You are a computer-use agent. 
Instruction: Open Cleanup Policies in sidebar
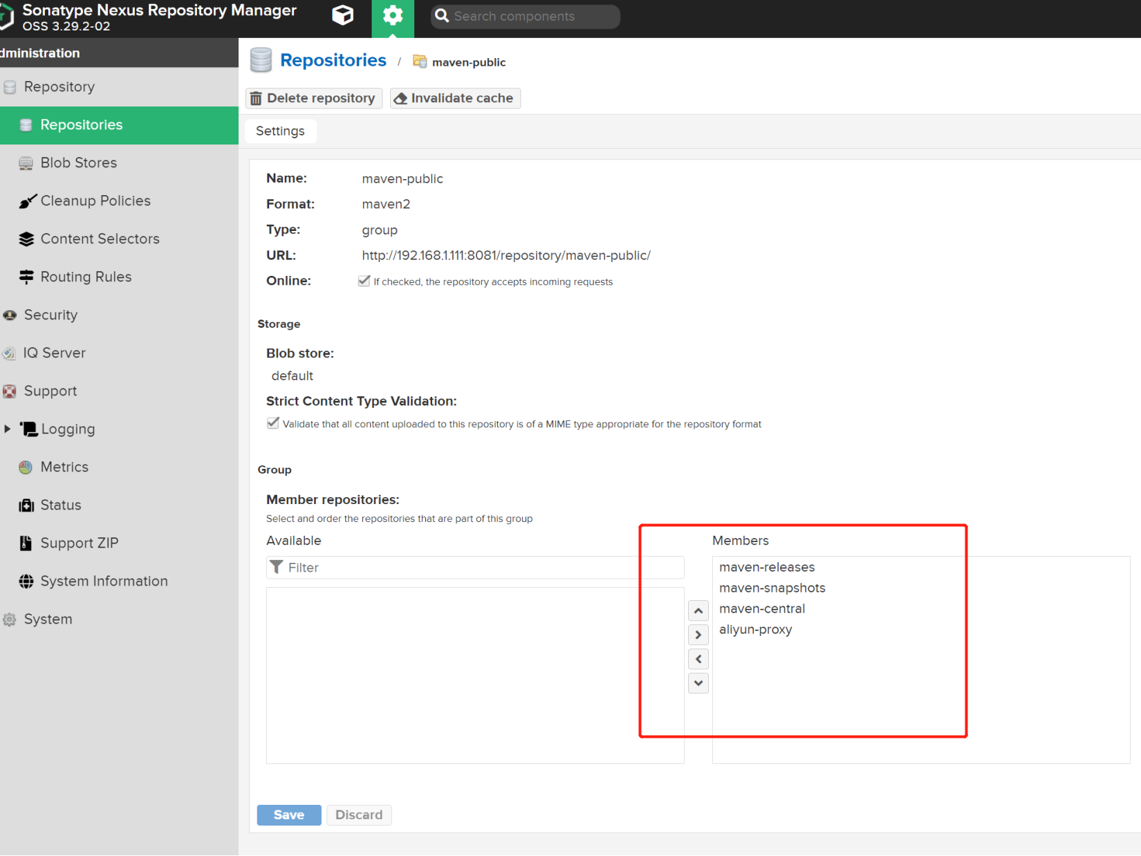[x=119, y=201]
